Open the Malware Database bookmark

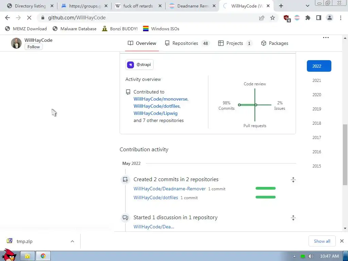[x=74, y=29]
